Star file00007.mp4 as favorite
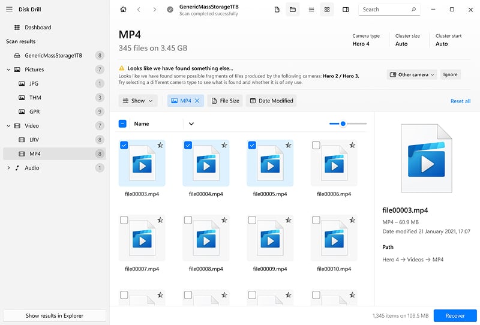 click(160, 219)
